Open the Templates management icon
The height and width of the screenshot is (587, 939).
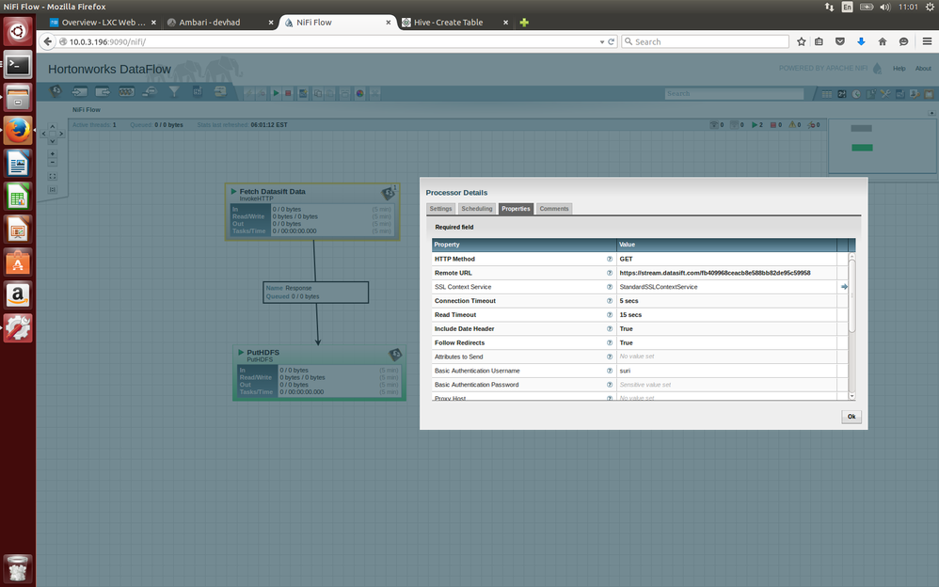click(x=900, y=94)
